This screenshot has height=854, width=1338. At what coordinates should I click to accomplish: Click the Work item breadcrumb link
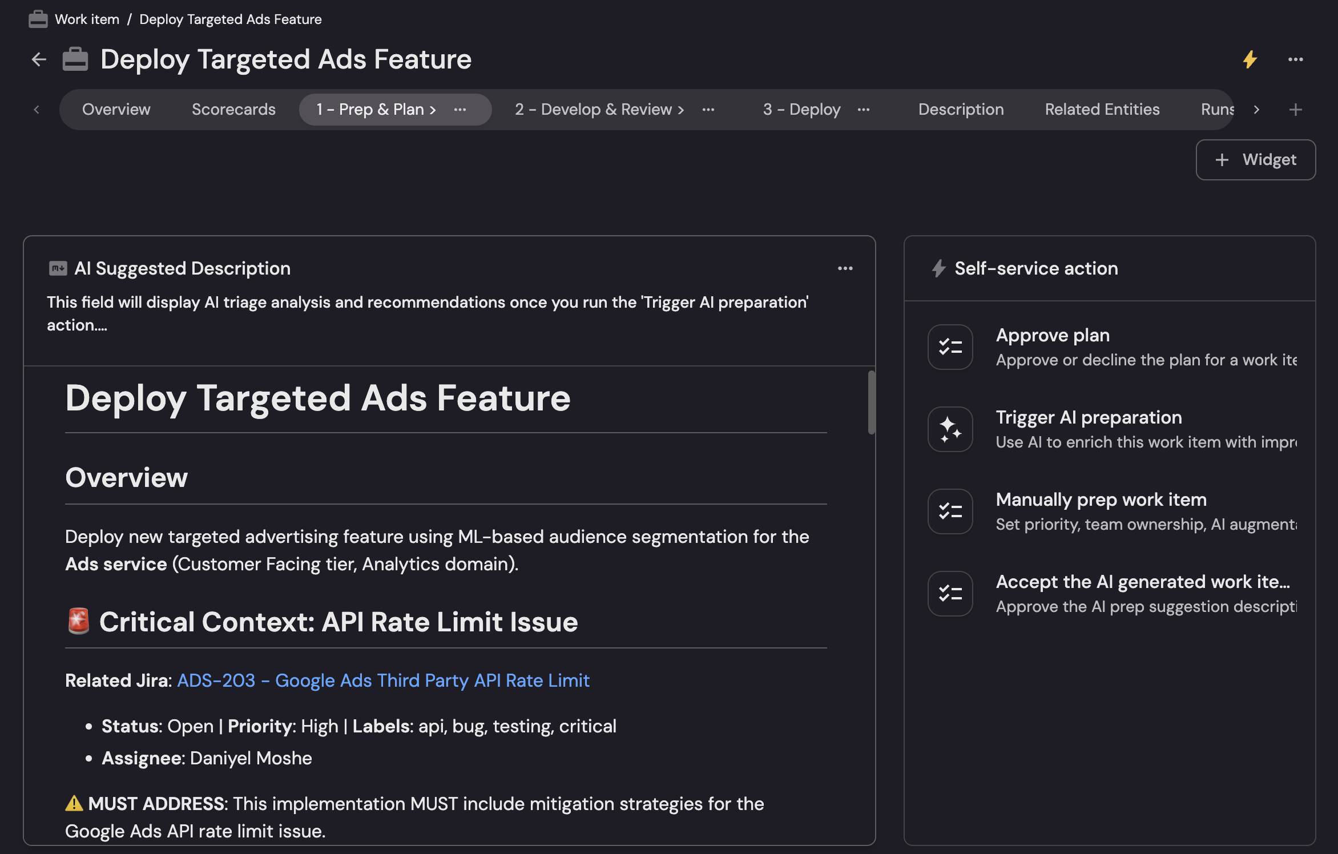(87, 19)
